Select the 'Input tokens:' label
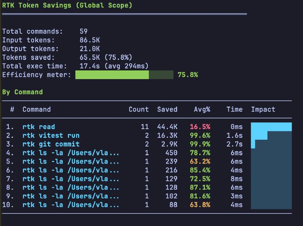 click(29, 40)
